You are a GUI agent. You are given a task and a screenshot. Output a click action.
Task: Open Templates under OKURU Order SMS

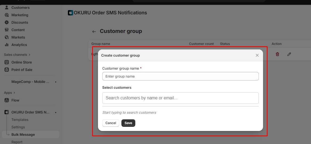20,120
